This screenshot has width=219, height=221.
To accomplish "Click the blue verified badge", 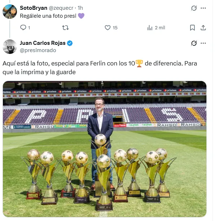I will [70, 43].
